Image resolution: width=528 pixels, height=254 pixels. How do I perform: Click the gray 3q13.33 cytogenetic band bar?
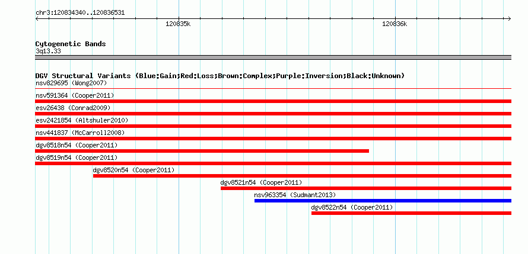(273, 57)
